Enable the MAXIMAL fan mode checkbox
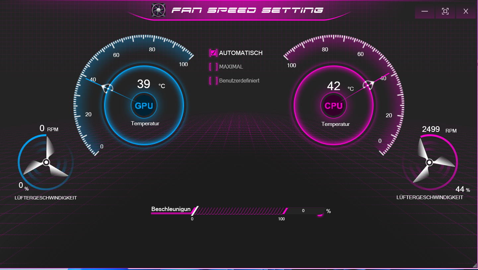This screenshot has height=270, width=478. point(213,67)
